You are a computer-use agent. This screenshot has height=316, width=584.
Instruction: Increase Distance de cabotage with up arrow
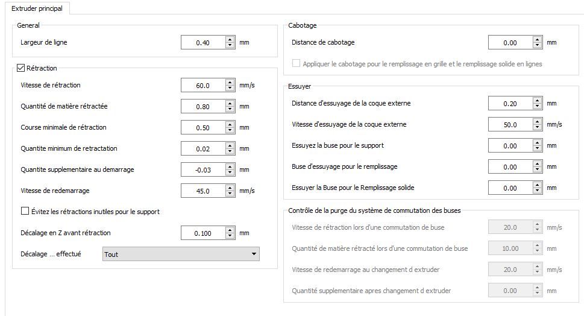(x=537, y=40)
